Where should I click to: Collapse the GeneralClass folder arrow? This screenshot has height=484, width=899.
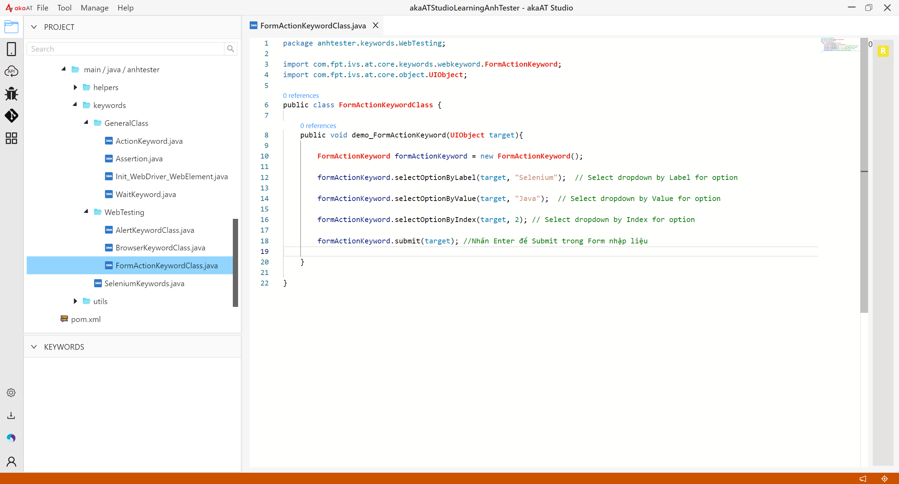pyautogui.click(x=86, y=122)
